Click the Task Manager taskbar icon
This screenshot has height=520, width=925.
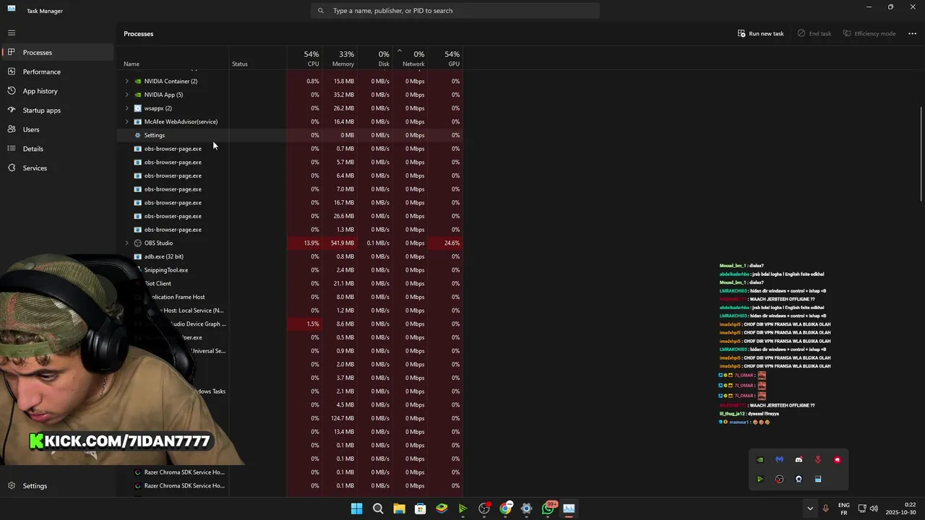click(569, 508)
